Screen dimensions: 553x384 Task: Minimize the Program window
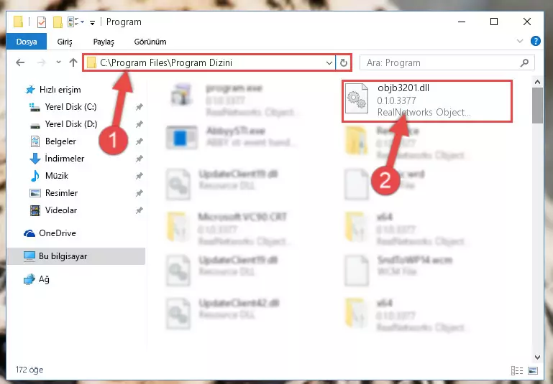(461, 22)
